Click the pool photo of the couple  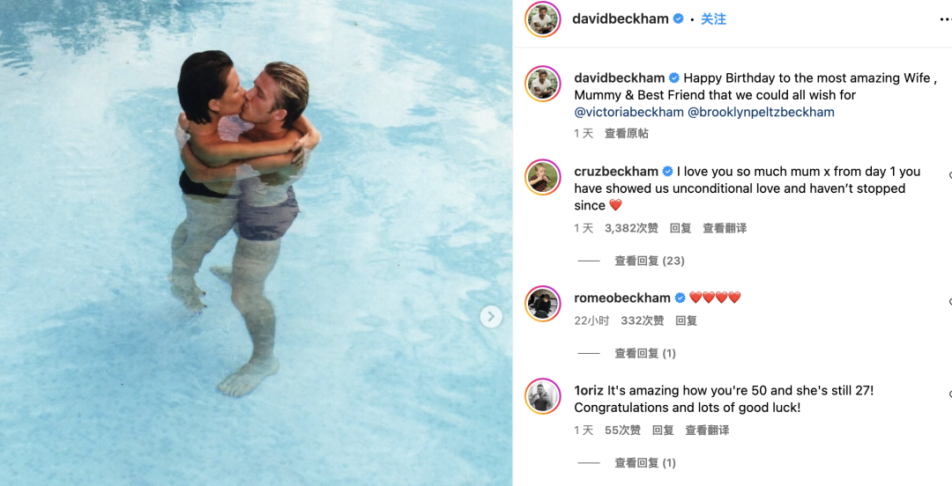tap(256, 243)
